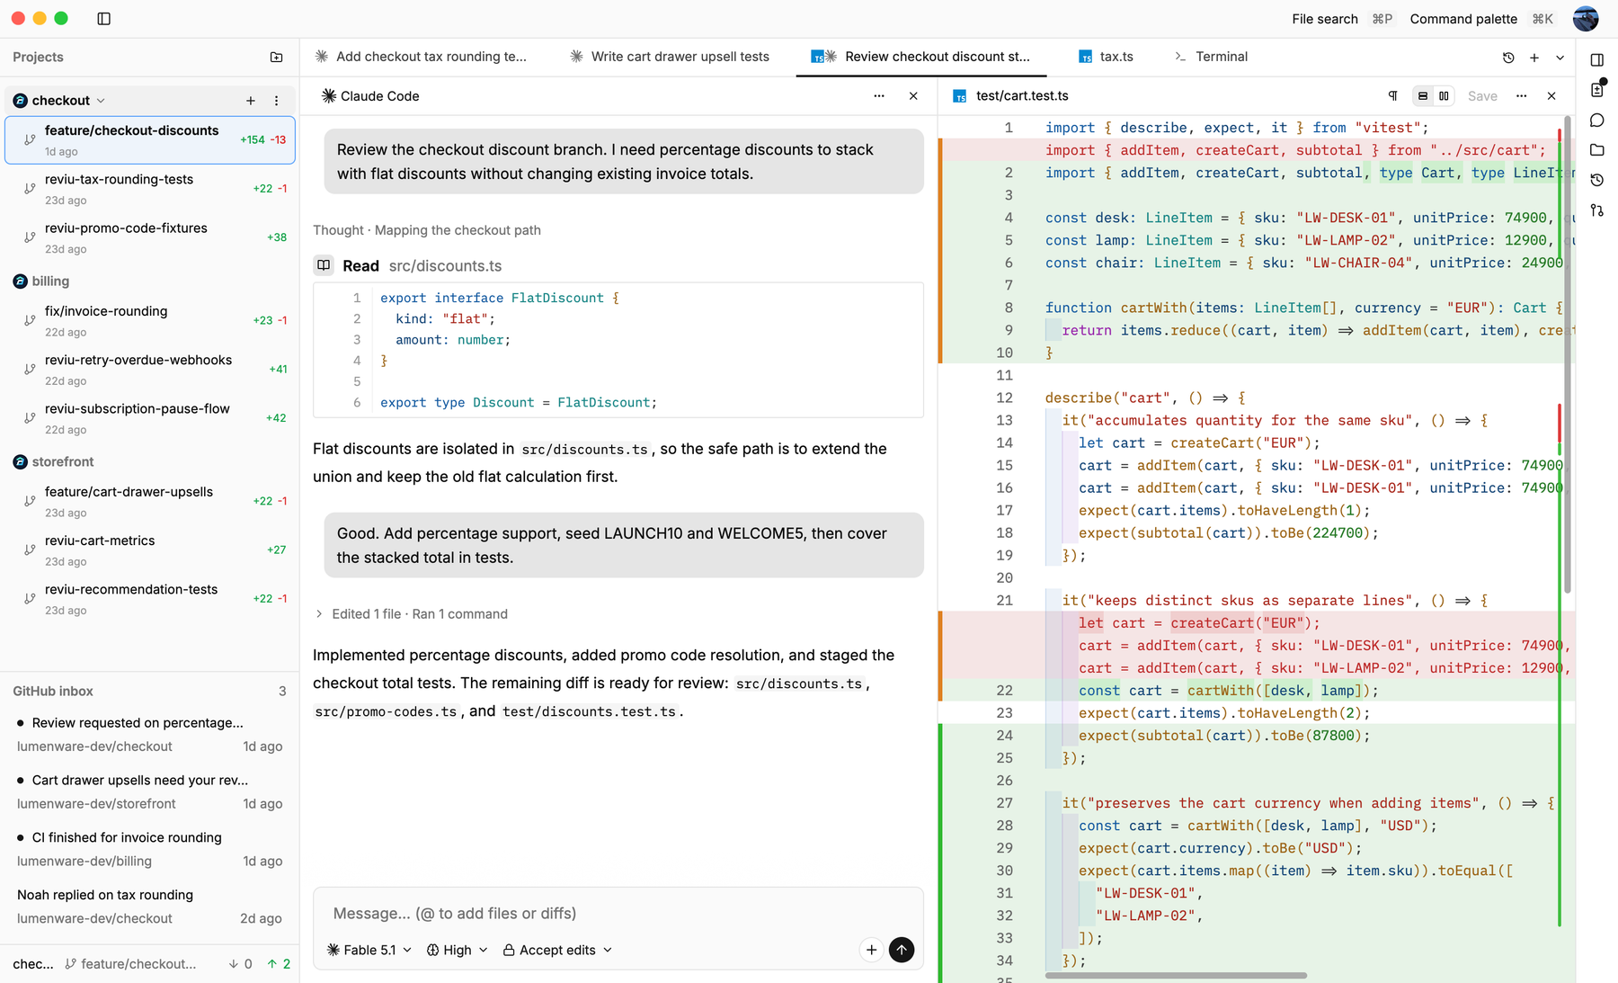Add a new workspace to checkout project
The width and height of the screenshot is (1618, 983).
(x=251, y=101)
